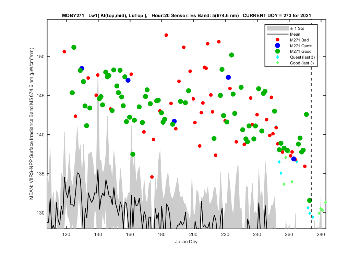Select the '± 1 Std' legend label
The image size is (360, 257).
tap(297, 28)
